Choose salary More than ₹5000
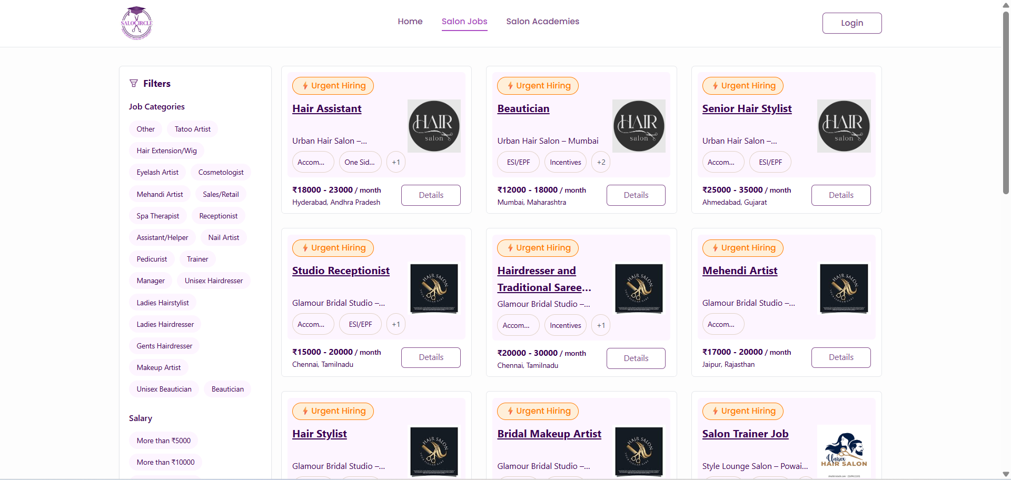 click(x=164, y=441)
